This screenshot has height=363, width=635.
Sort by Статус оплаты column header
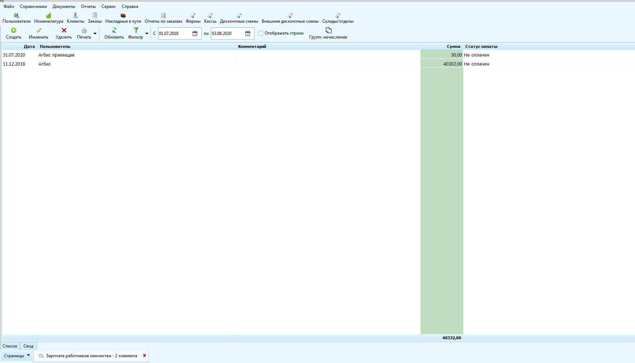pyautogui.click(x=549, y=46)
